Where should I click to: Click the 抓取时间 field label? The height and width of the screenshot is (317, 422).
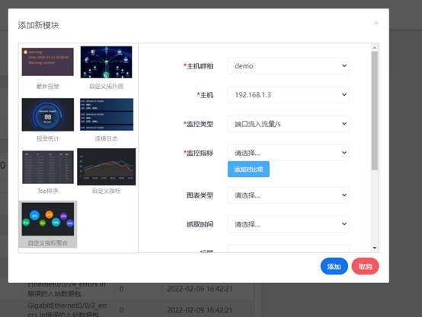(200, 224)
